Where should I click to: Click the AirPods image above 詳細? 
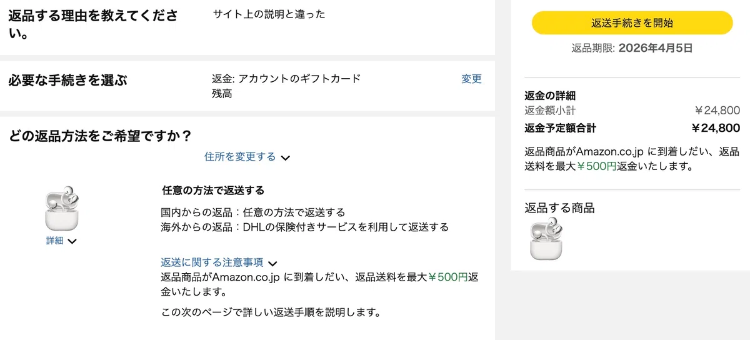click(62, 208)
